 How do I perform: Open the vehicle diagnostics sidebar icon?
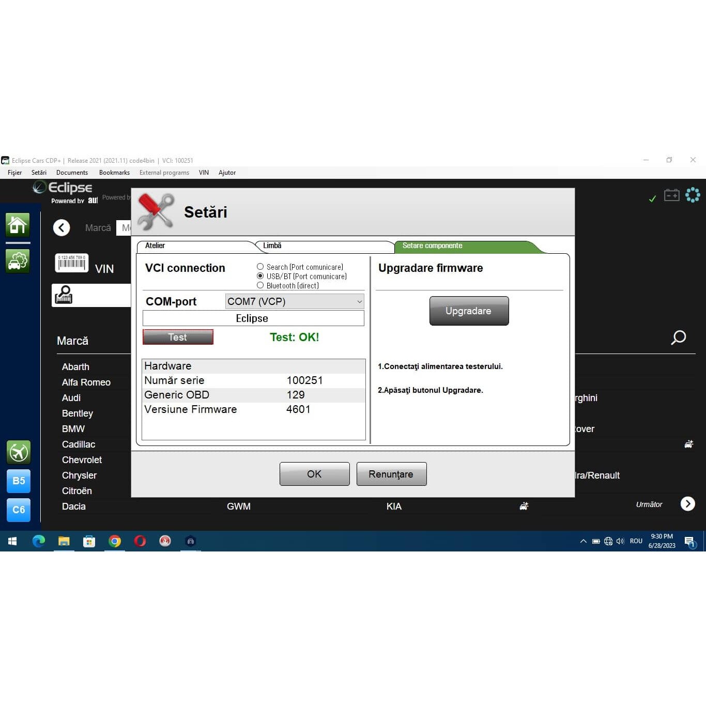click(18, 261)
